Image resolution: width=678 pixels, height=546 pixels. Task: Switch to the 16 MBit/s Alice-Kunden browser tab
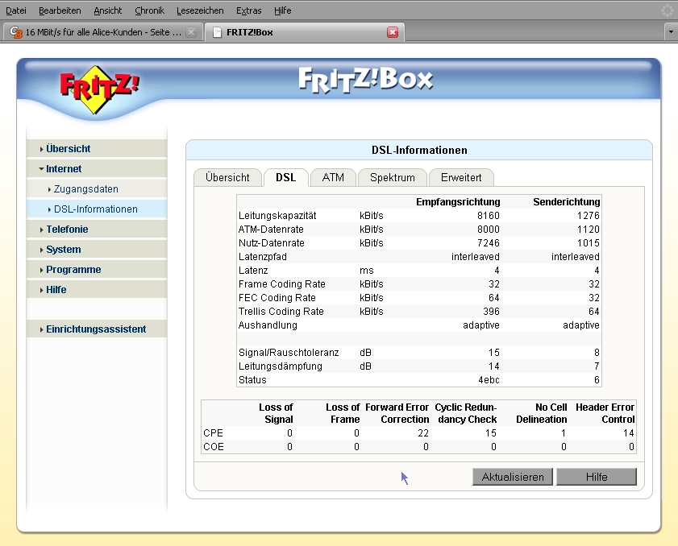(x=103, y=32)
